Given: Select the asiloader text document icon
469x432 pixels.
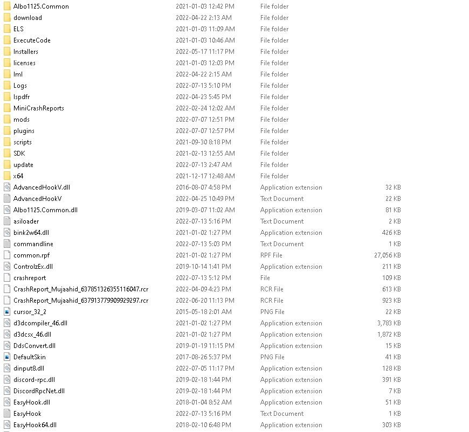Looking at the screenshot, I should pyautogui.click(x=7, y=221).
